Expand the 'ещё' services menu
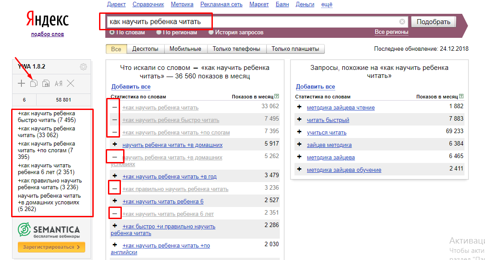 (x=327, y=4)
